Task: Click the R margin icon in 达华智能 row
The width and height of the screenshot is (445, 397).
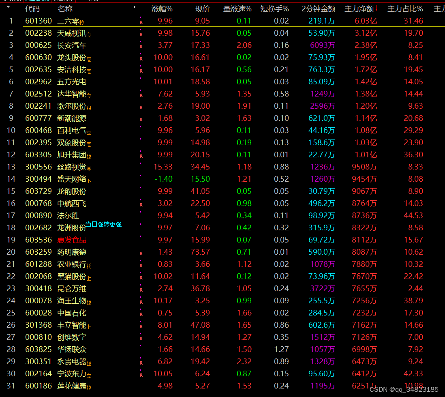Action: 141,95
